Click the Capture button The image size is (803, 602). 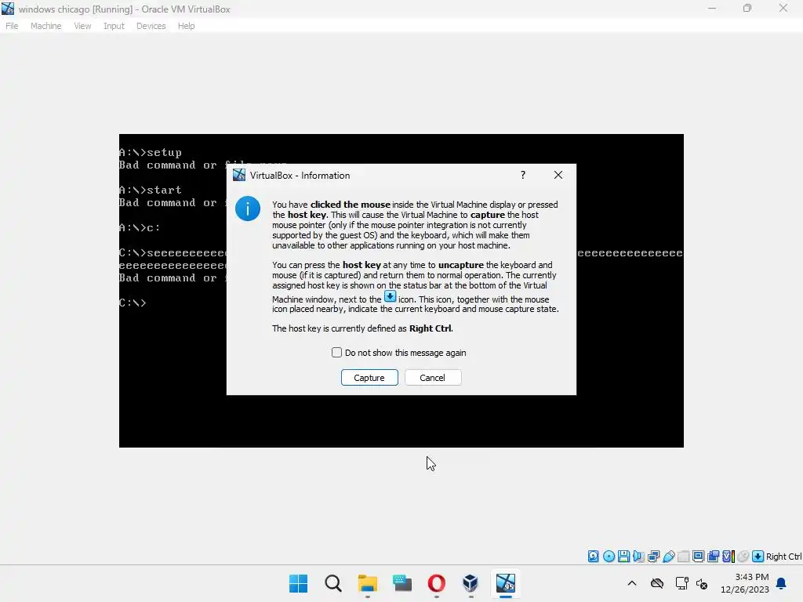click(369, 378)
